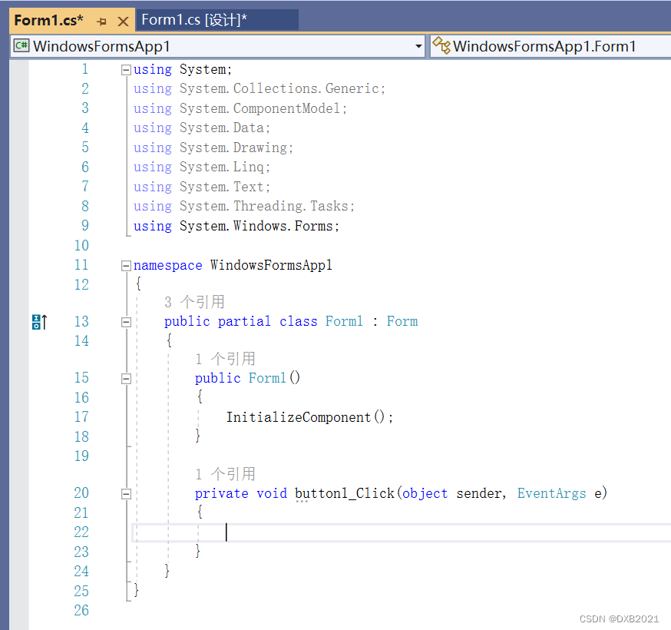Screen dimensions: 671x630
Task: Close the Form1.cs tab
Action: 124,22
